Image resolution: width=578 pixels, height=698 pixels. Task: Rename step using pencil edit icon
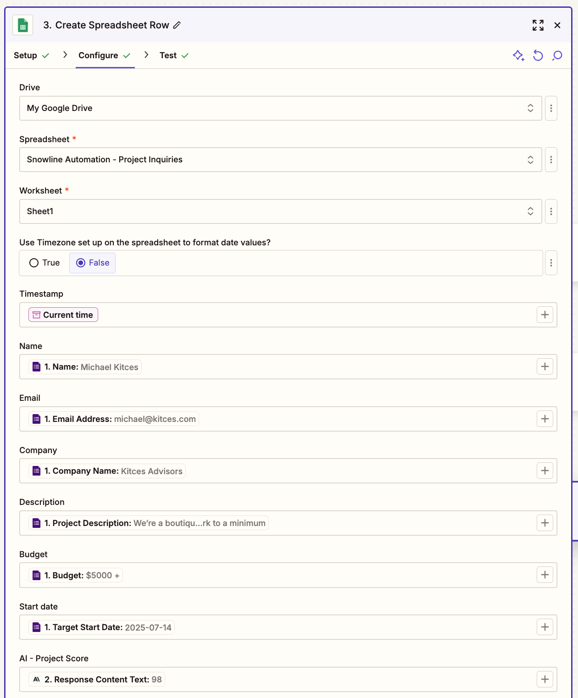click(177, 25)
